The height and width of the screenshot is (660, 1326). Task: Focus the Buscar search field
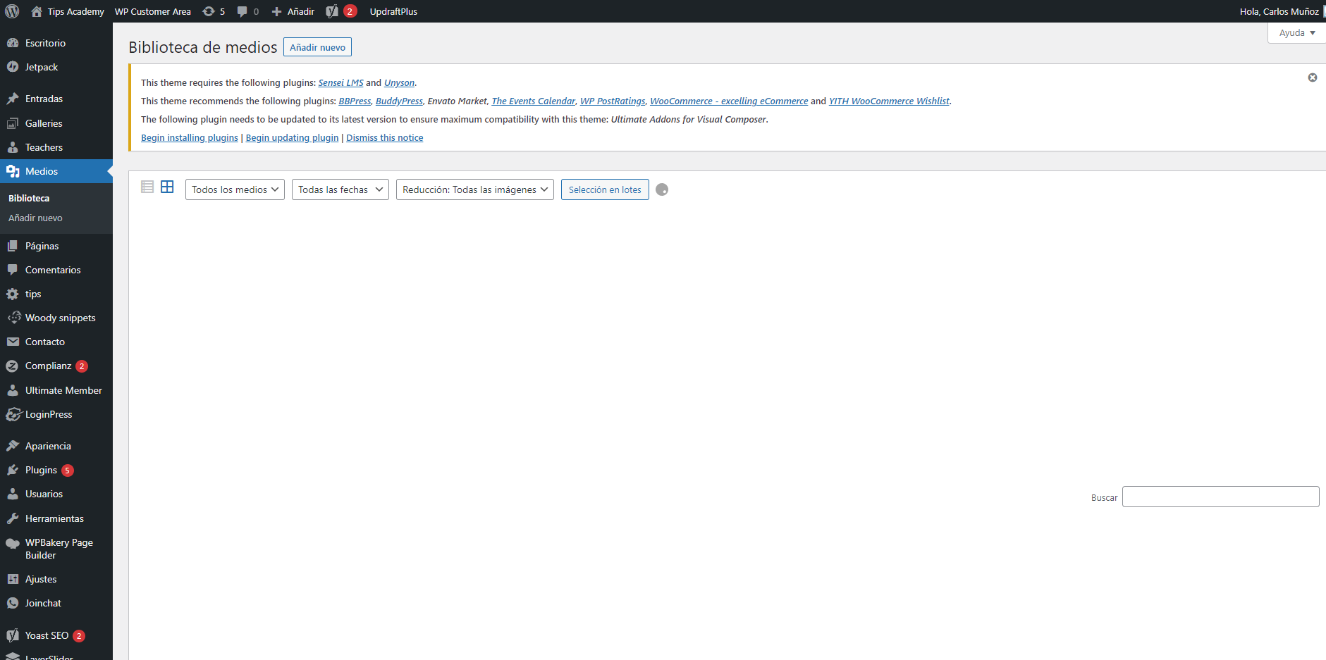(x=1220, y=497)
